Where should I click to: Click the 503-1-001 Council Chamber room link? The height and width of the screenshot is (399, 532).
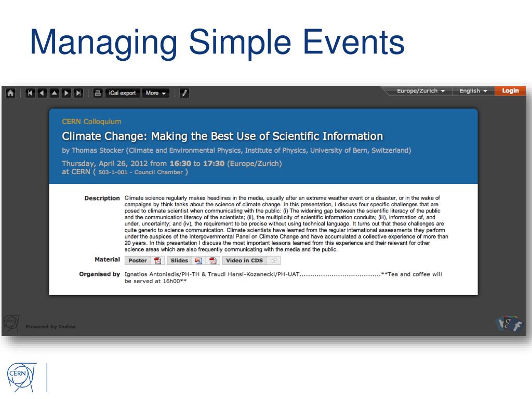click(140, 172)
